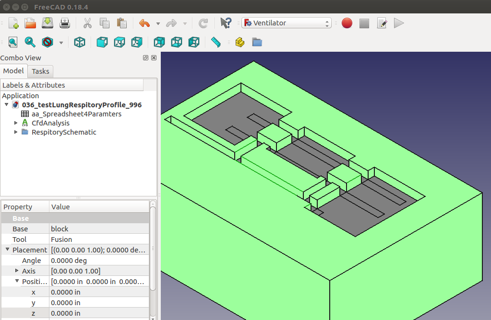491x320 pixels.
Task: Switch to the Tasks tab
Action: (x=40, y=71)
